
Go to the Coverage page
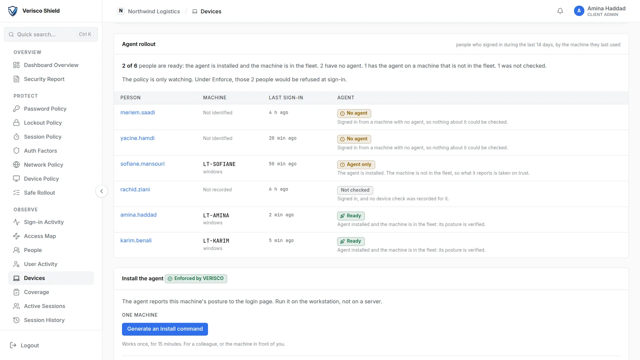tap(51, 292)
